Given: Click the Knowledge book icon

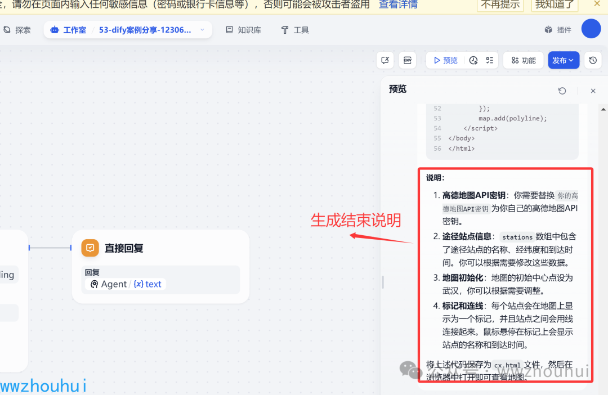Looking at the screenshot, I should tap(230, 30).
